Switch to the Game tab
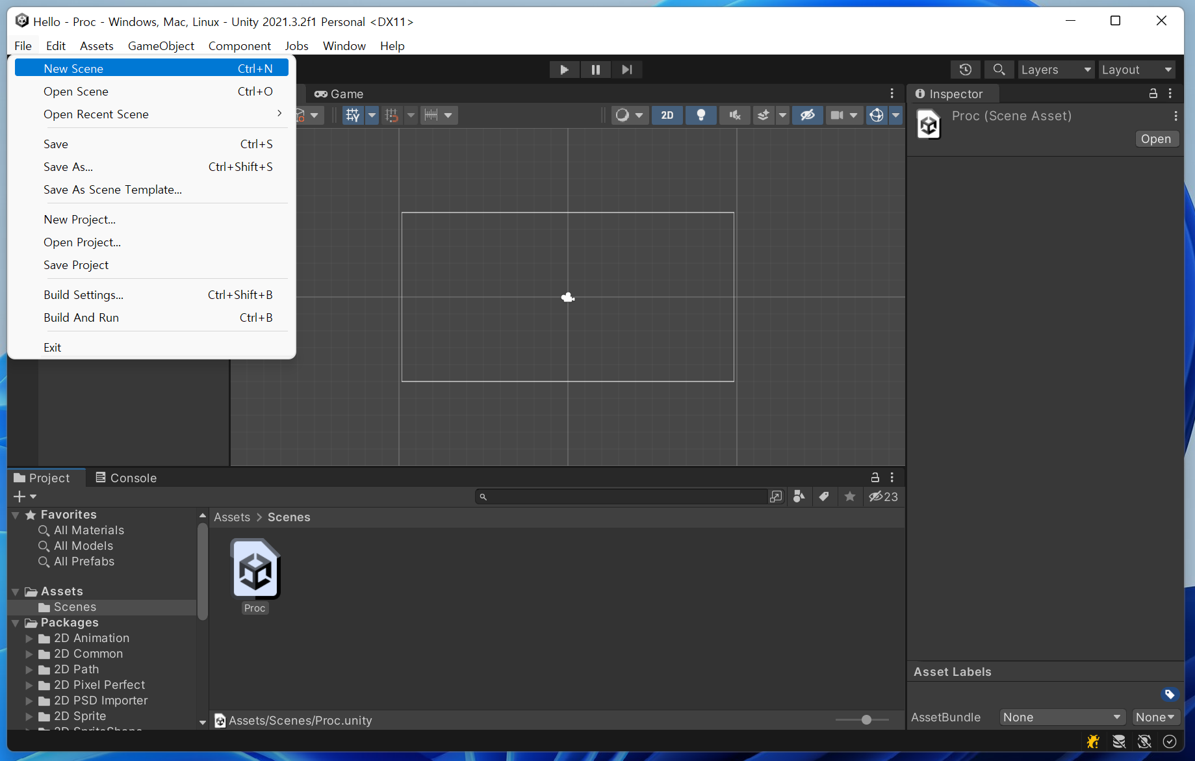 point(339,94)
